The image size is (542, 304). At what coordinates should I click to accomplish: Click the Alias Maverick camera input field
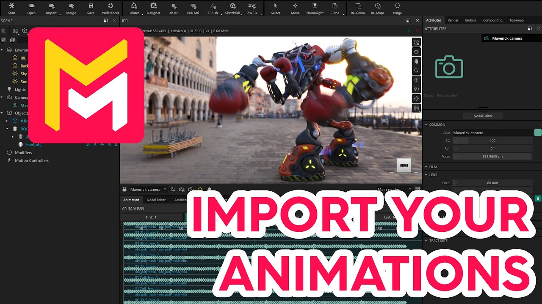point(492,133)
